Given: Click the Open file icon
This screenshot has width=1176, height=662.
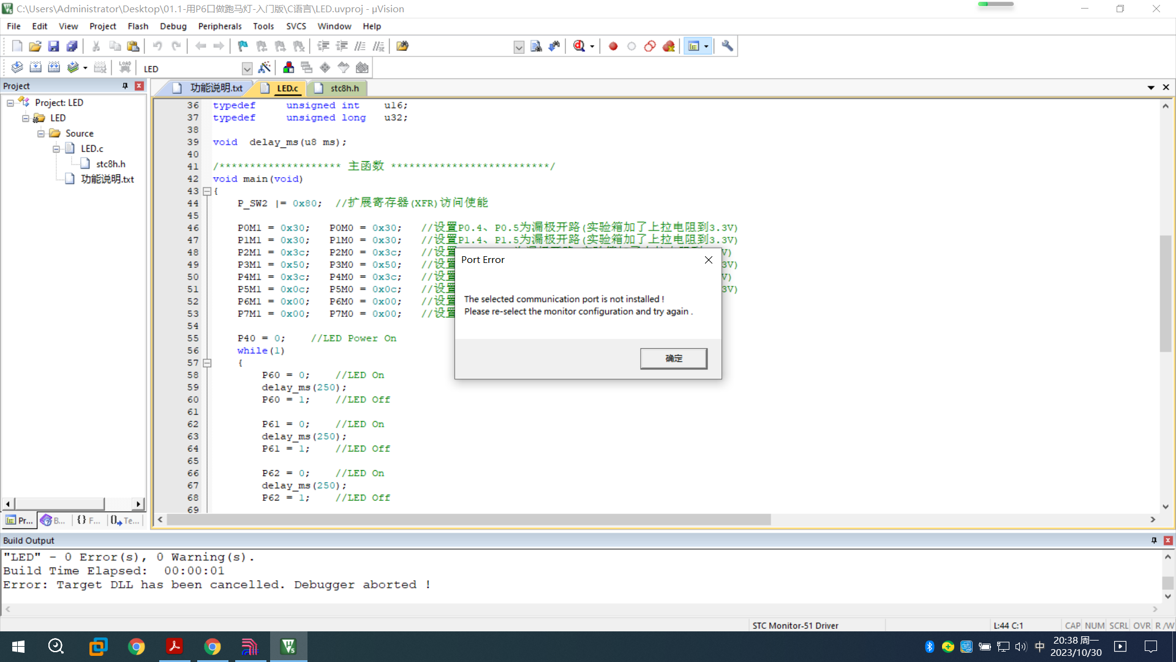Looking at the screenshot, I should [36, 46].
